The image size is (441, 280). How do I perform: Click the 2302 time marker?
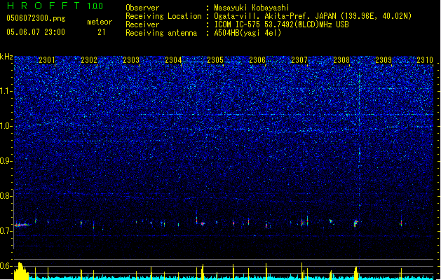pos(89,59)
